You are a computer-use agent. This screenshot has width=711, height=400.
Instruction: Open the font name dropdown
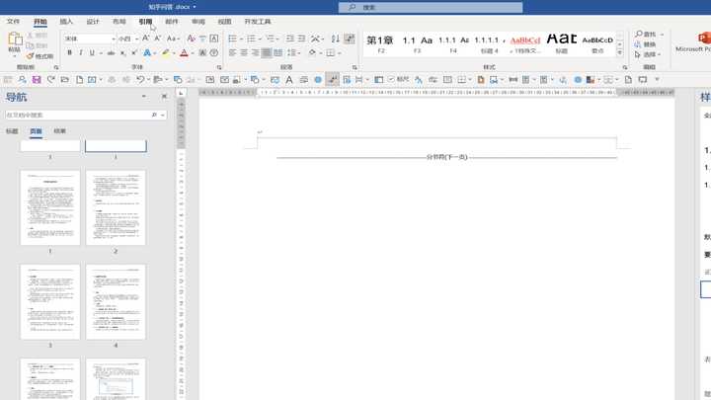point(114,39)
